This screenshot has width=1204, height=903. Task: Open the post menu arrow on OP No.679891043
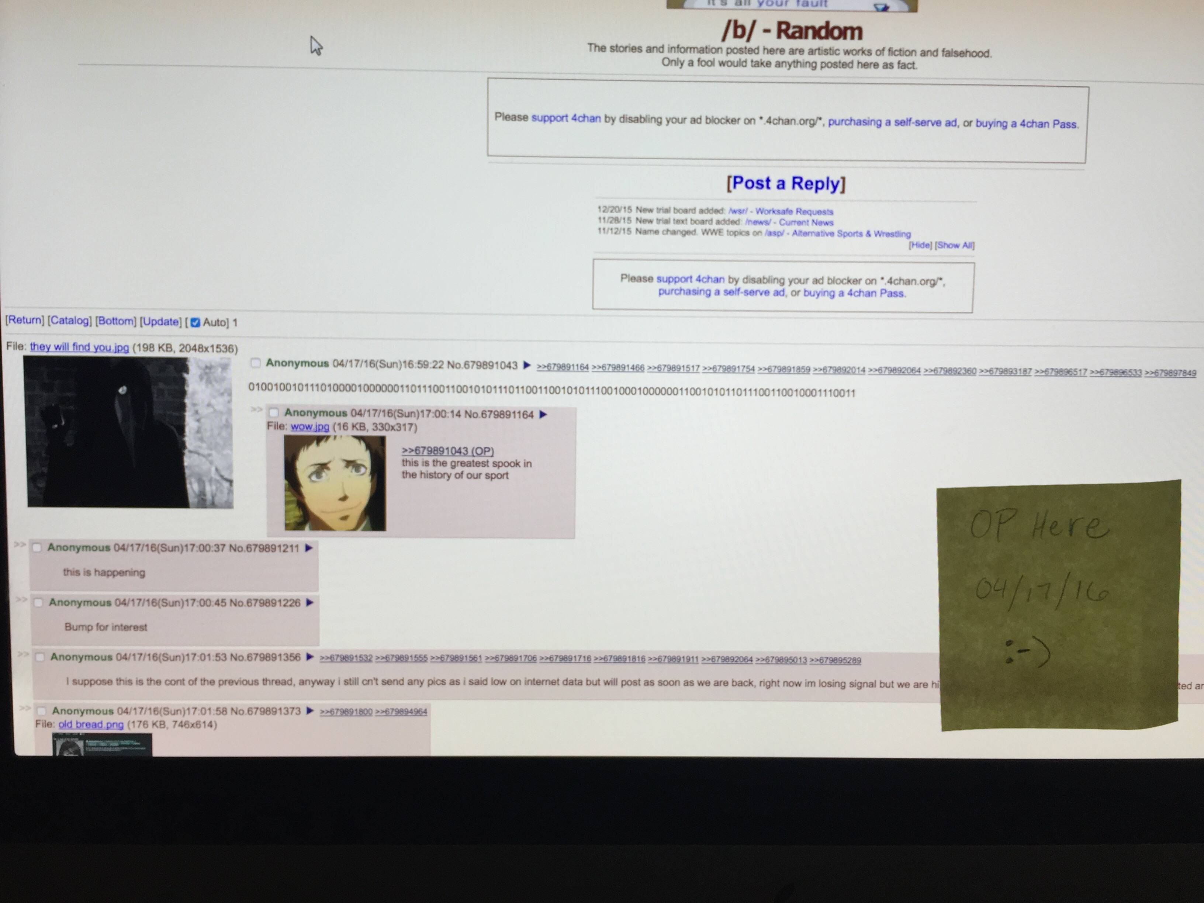[x=527, y=365]
